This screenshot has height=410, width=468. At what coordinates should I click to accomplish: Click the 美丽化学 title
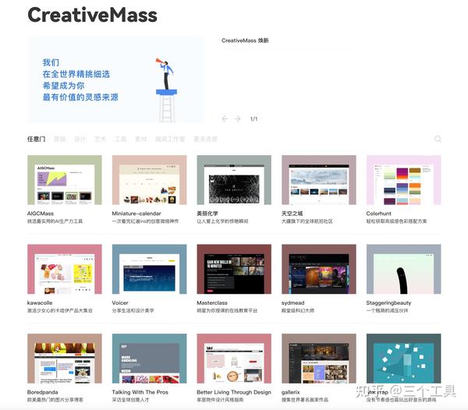207,214
